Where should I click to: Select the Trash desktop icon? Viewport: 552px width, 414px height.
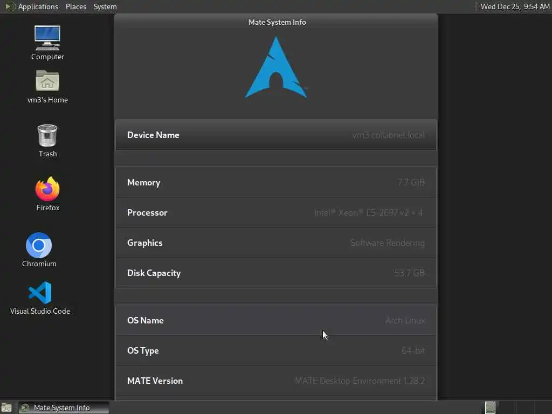pos(47,141)
